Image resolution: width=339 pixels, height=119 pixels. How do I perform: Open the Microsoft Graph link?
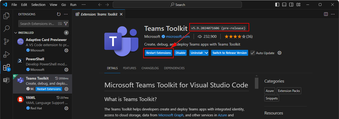click(171, 115)
